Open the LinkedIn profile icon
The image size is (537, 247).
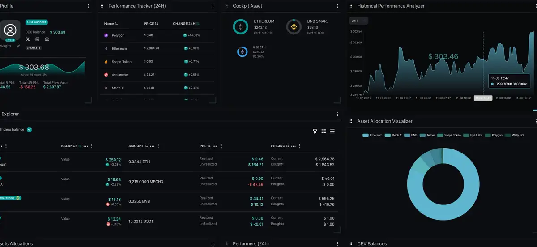[x=38, y=39]
